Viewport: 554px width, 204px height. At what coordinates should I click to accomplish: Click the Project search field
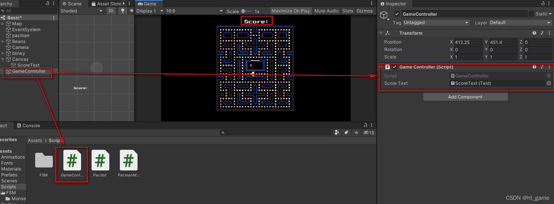click(x=276, y=133)
